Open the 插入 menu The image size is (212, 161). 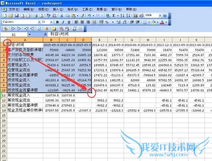(x=58, y=9)
